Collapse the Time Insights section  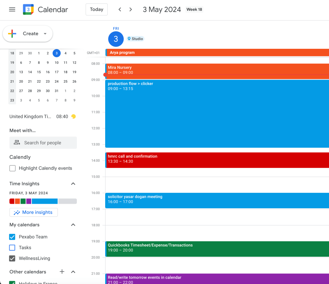coord(73,184)
